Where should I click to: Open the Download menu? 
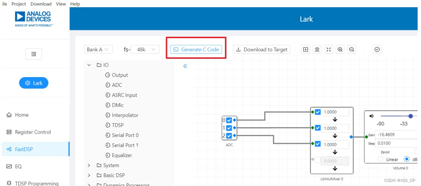41,4
